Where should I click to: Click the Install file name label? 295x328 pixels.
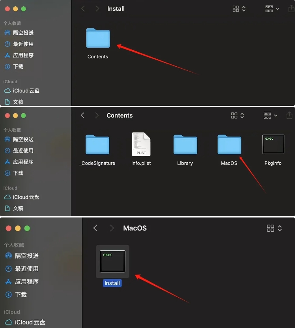[112, 283]
